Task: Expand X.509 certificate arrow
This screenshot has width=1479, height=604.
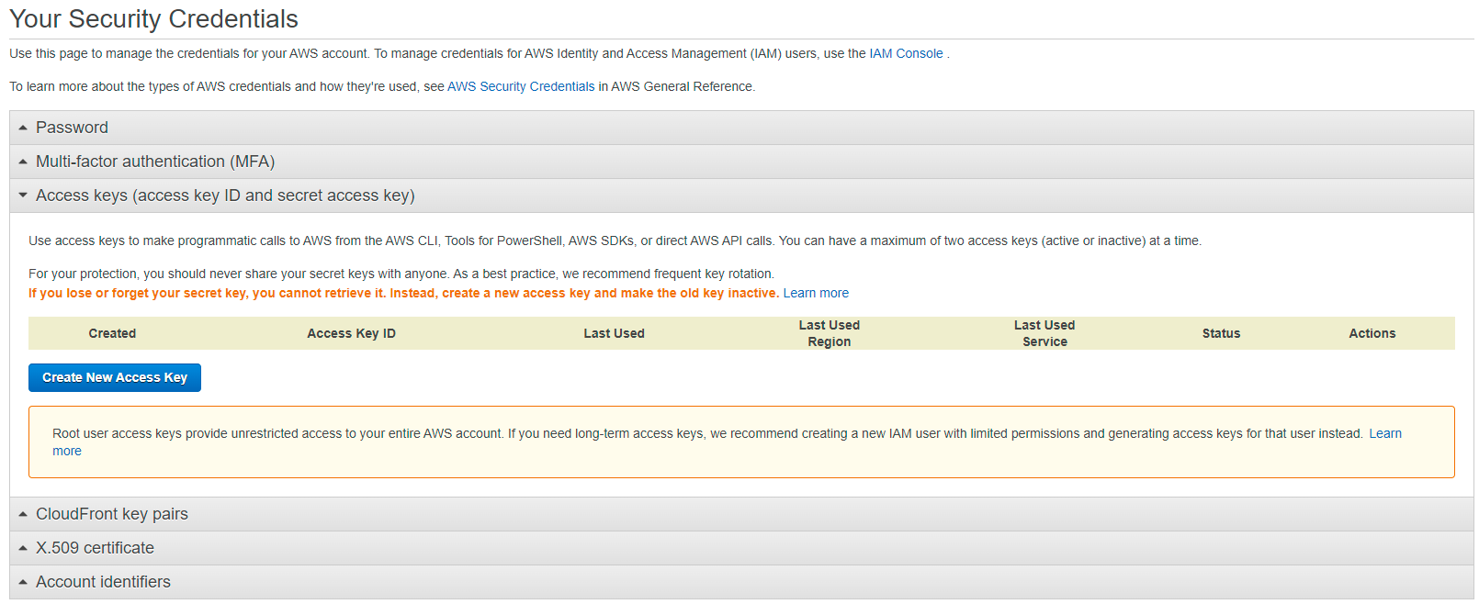Action: coord(23,548)
